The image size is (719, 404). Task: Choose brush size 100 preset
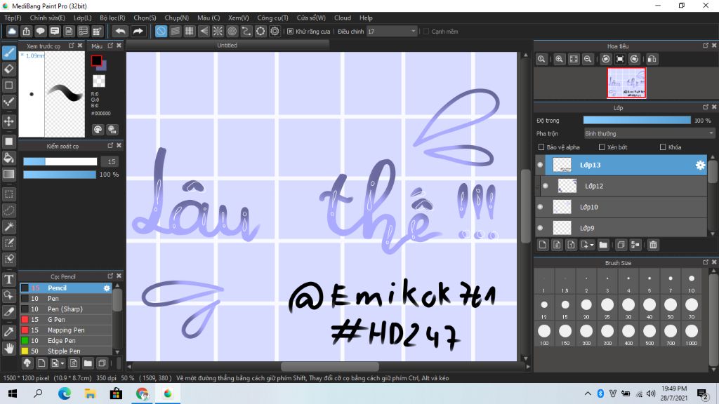coord(544,334)
